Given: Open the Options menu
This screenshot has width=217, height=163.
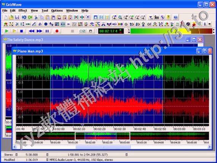Looking at the screenshot, I should (x=57, y=11).
